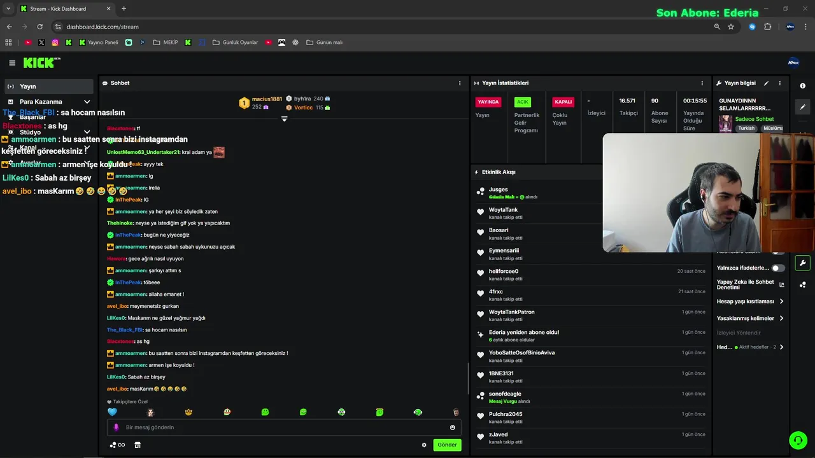
Task: Open the Yayın bilgisi three-dot menu
Action: [779, 83]
